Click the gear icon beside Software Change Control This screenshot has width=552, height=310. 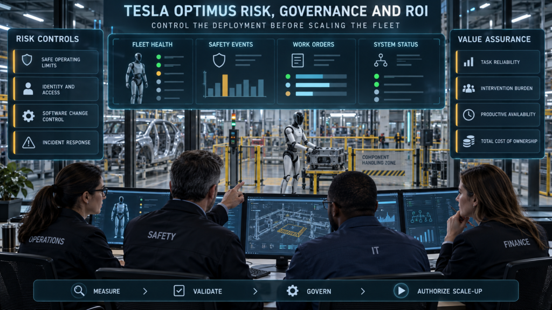pos(29,116)
